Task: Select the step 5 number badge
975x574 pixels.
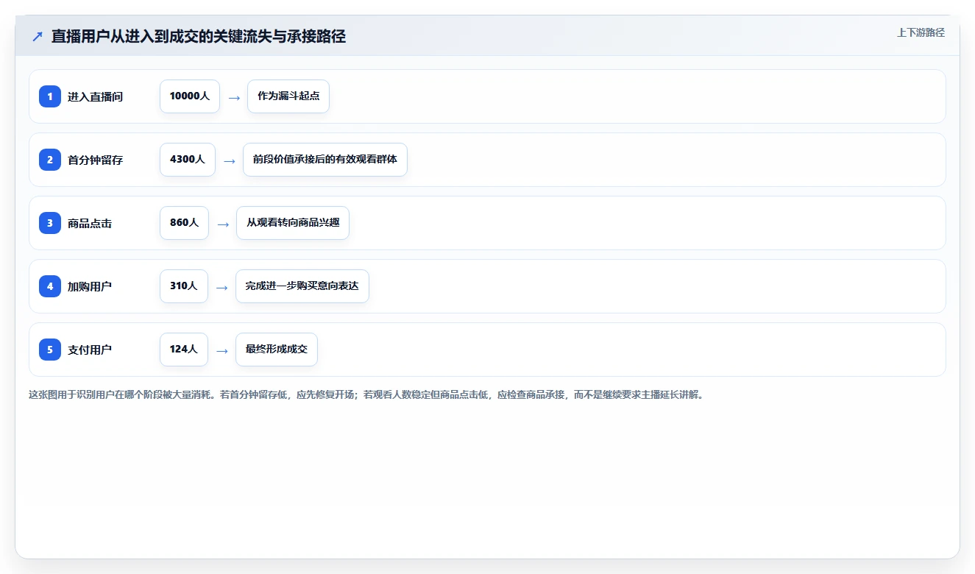Action: (x=50, y=350)
